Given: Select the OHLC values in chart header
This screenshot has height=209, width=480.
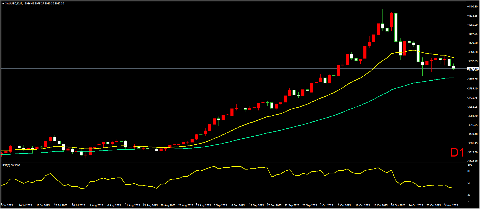Looking at the screenshot, I should click(x=44, y=4).
